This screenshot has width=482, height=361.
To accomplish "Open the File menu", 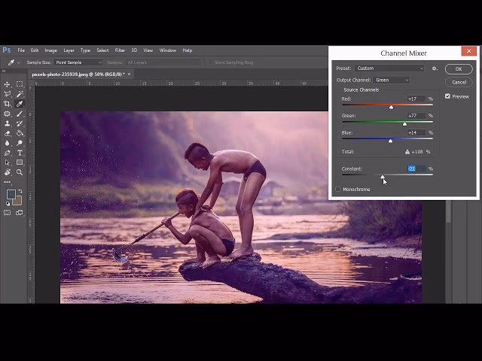I will click(21, 50).
